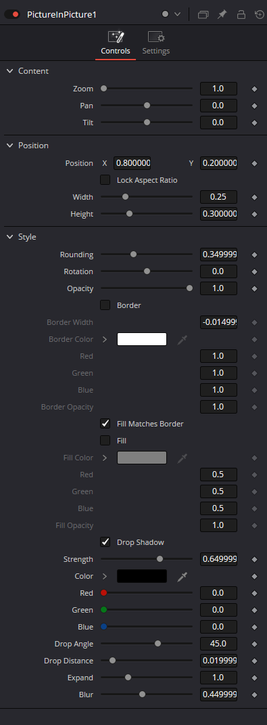
Task: Add keyframe for Drop Angle
Action: click(254, 644)
